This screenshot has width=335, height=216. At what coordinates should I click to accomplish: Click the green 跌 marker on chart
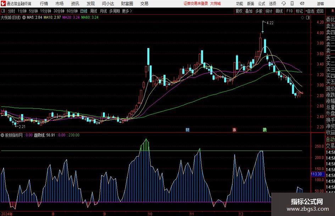[264, 130]
